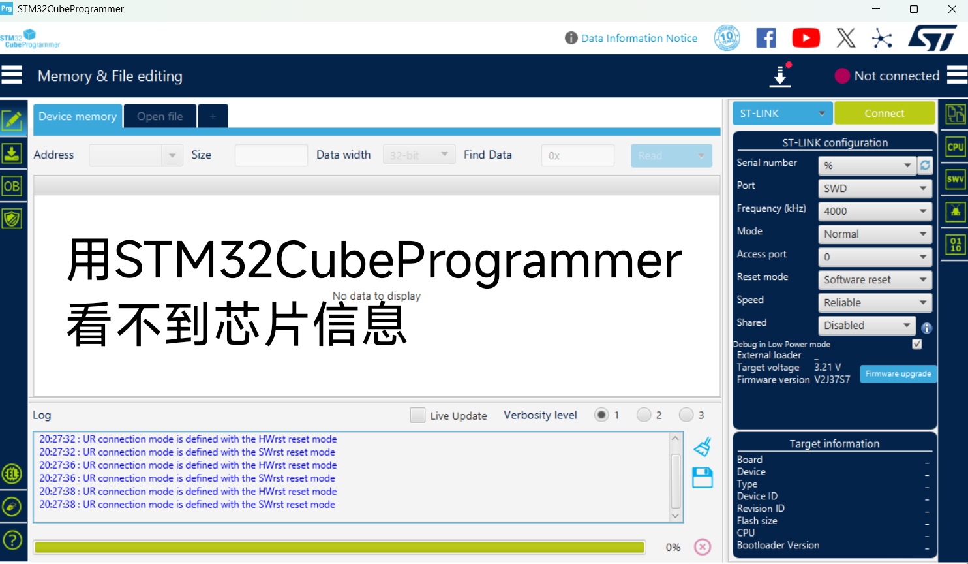Save the log with the floppy disk icon
This screenshot has width=968, height=564.
pos(703,478)
